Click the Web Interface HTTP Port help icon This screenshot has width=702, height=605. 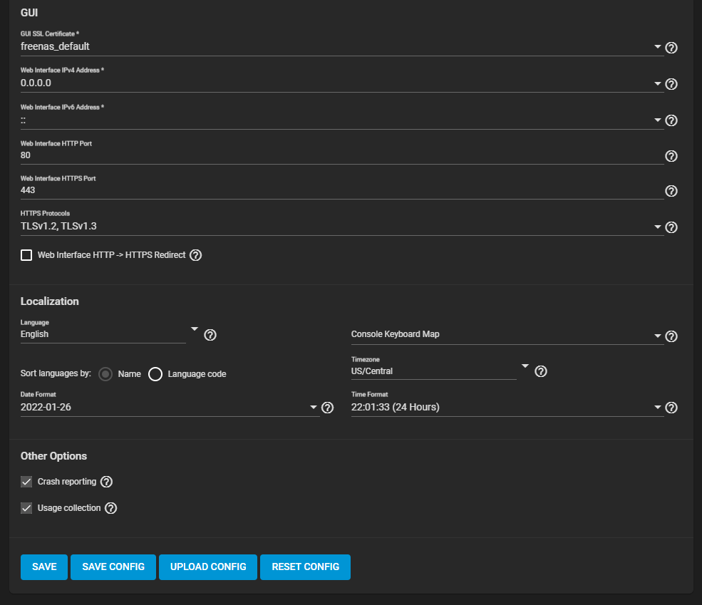(x=671, y=156)
